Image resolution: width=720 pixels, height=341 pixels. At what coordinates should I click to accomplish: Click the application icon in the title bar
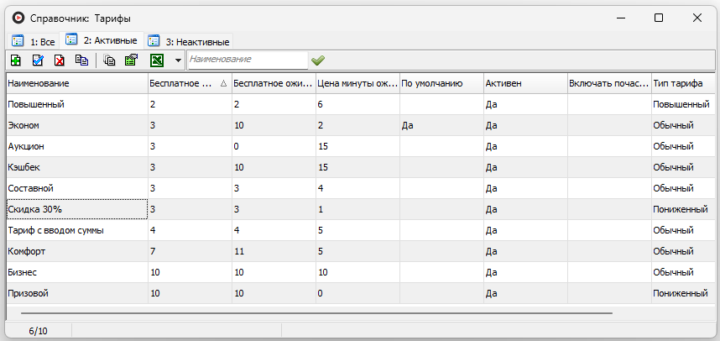pos(18,18)
